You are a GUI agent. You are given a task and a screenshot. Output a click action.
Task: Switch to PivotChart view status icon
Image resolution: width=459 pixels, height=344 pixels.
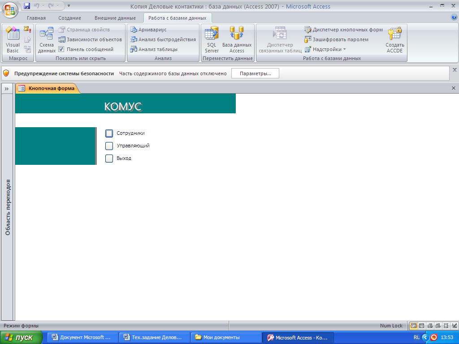coord(438,326)
